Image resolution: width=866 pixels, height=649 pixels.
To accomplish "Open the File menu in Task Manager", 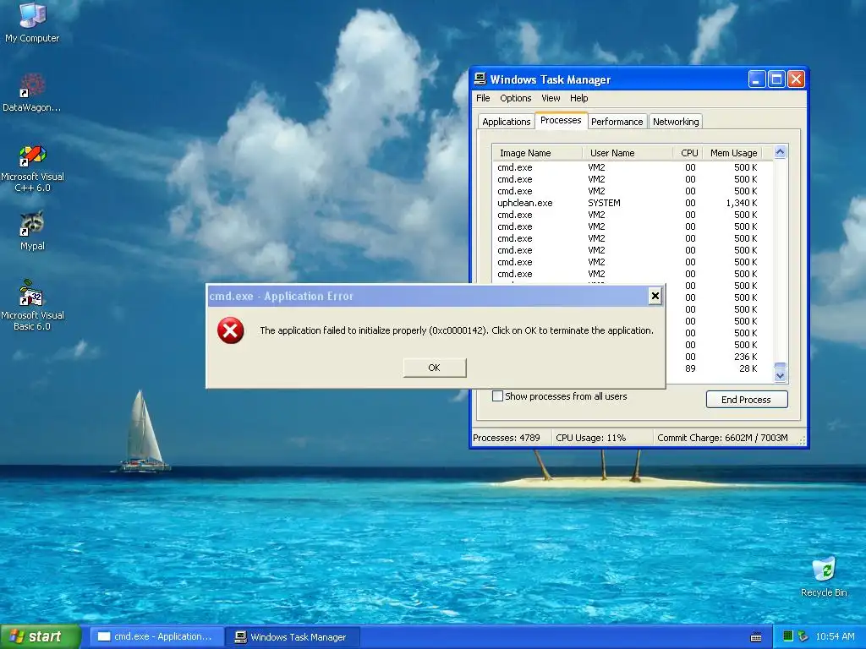I will [483, 98].
